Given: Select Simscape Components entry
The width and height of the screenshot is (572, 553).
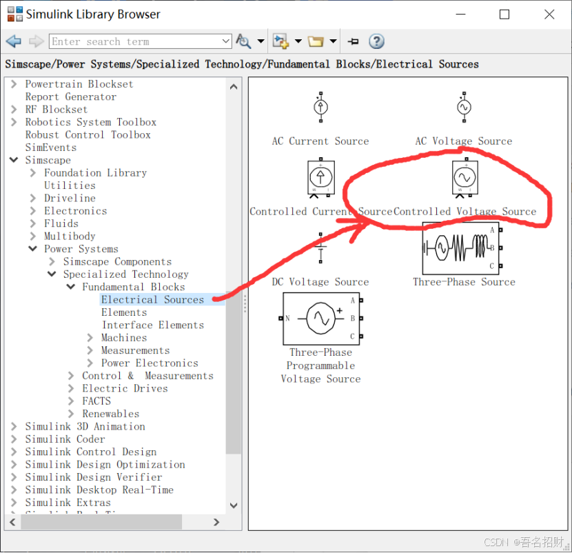Looking at the screenshot, I should pyautogui.click(x=117, y=261).
